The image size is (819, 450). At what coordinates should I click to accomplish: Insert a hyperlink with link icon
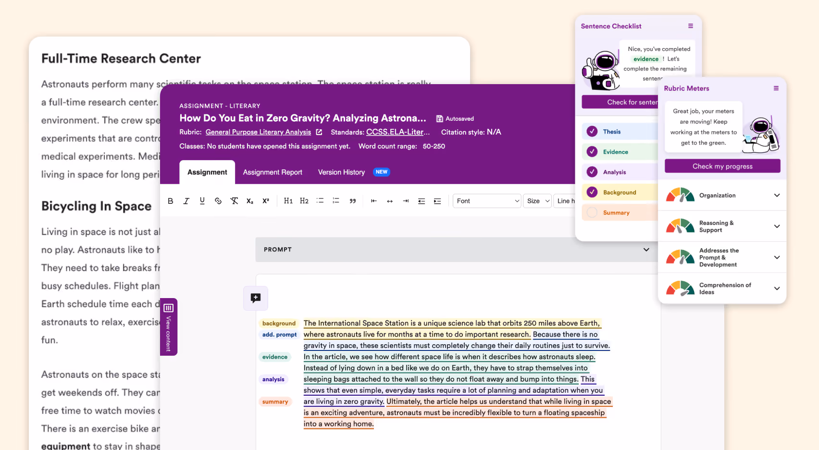[218, 201]
